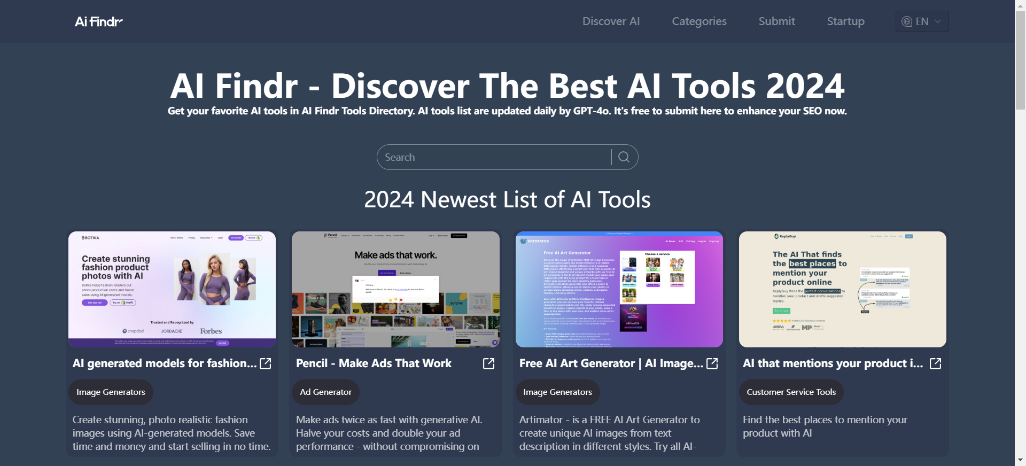The image size is (1026, 466).
Task: Click the scrollbar up arrow
Action: (1020, 5)
